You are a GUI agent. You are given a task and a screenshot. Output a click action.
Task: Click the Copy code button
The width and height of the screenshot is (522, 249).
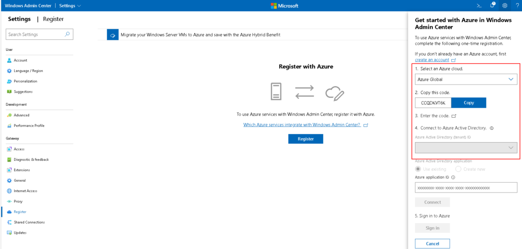click(x=469, y=103)
